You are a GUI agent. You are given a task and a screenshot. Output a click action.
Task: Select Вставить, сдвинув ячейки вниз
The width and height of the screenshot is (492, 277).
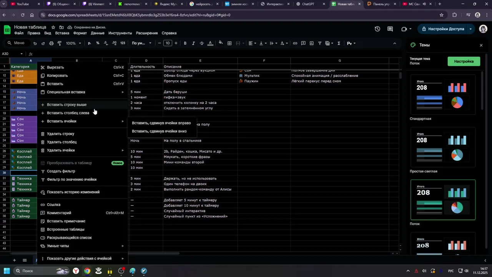click(161, 131)
